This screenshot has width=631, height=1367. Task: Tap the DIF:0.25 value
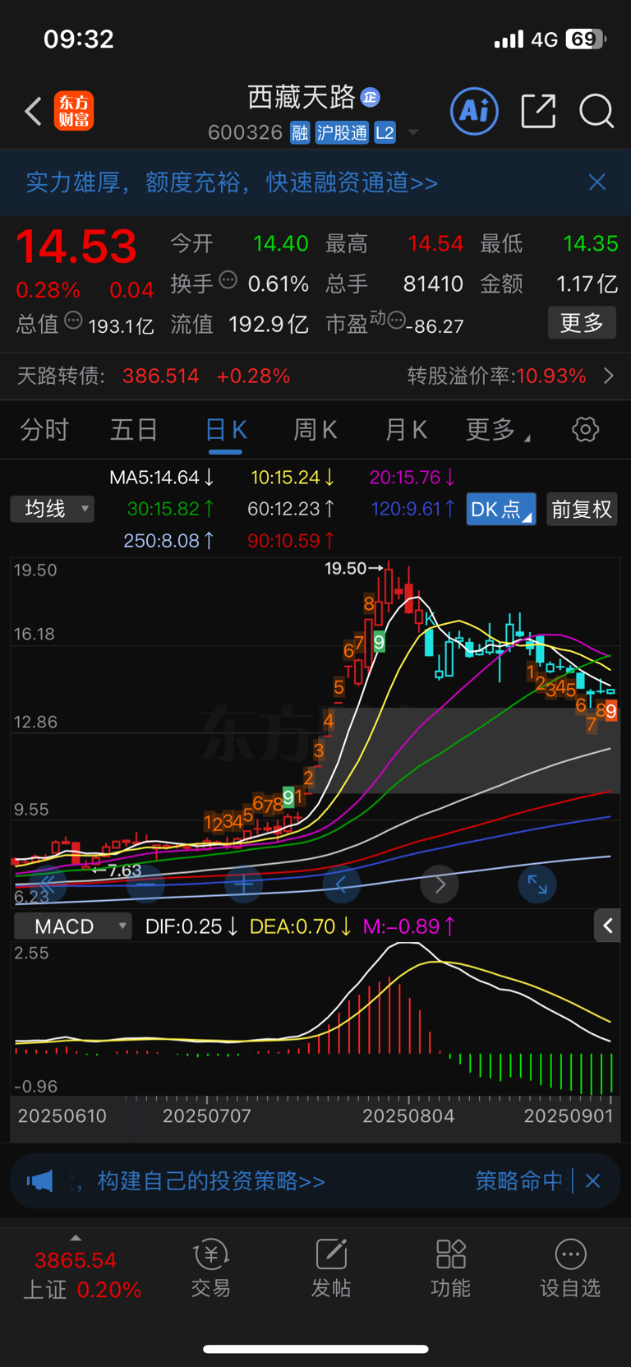pos(191,926)
